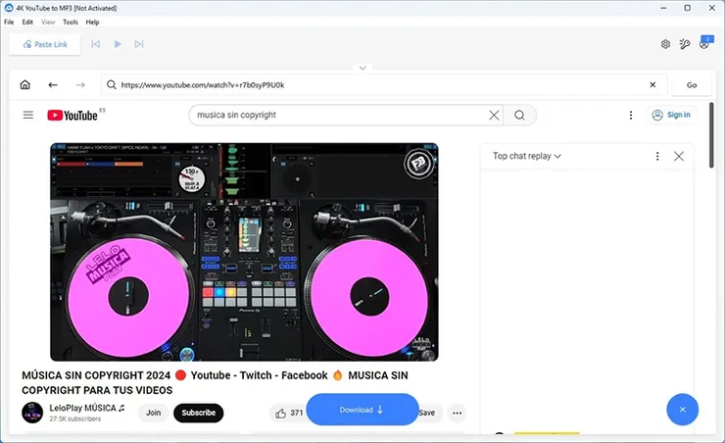Click the Paste Link button

tap(45, 44)
